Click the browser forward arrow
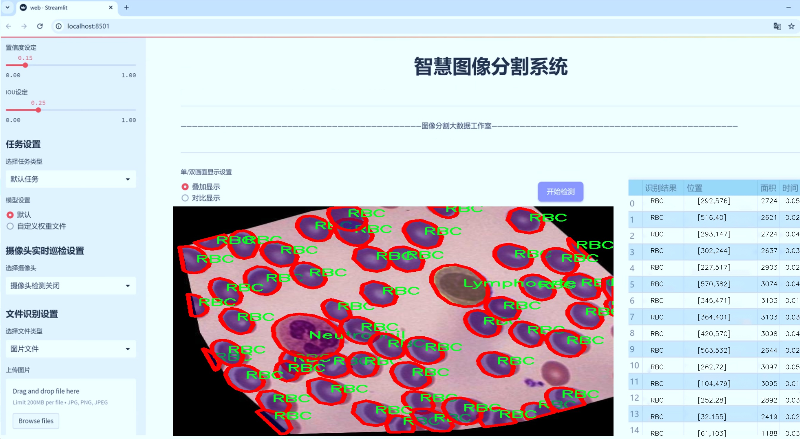This screenshot has width=800, height=439. tap(24, 26)
